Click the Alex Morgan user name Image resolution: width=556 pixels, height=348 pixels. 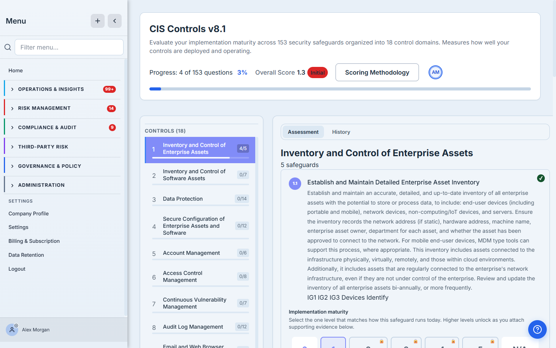click(x=36, y=330)
